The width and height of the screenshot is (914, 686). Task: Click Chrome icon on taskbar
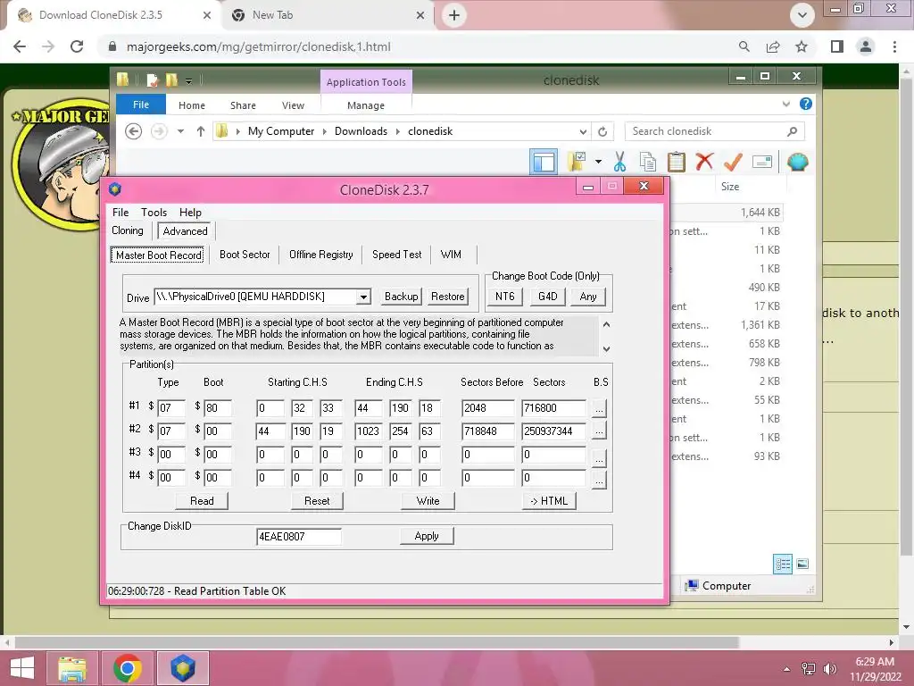pyautogui.click(x=127, y=668)
